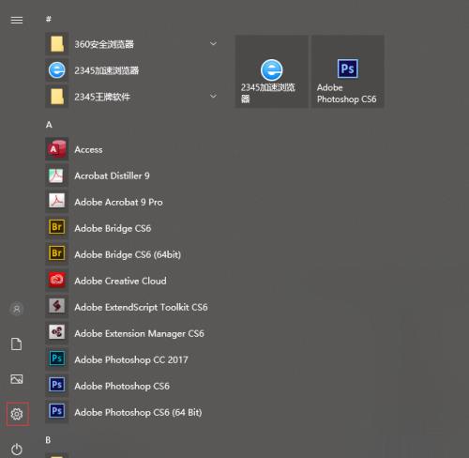The height and width of the screenshot is (458, 469).
Task: Open Documents icon in the sidebar
Action: point(17,344)
